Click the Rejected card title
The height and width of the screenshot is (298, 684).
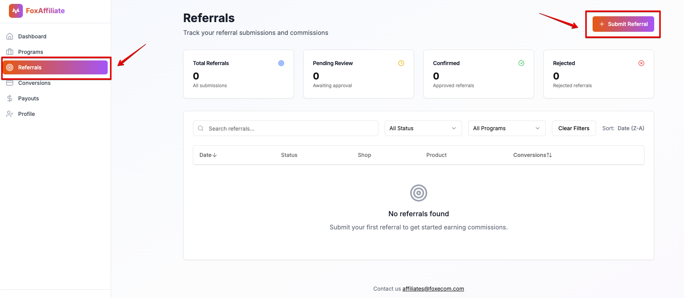[564, 63]
